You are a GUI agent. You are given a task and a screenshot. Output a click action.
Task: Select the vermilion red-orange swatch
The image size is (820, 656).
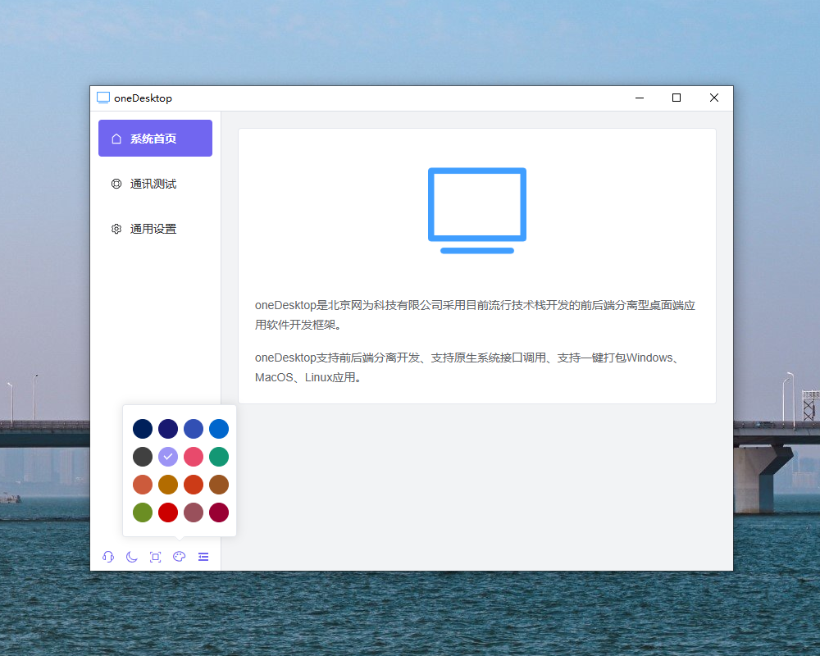(x=194, y=485)
